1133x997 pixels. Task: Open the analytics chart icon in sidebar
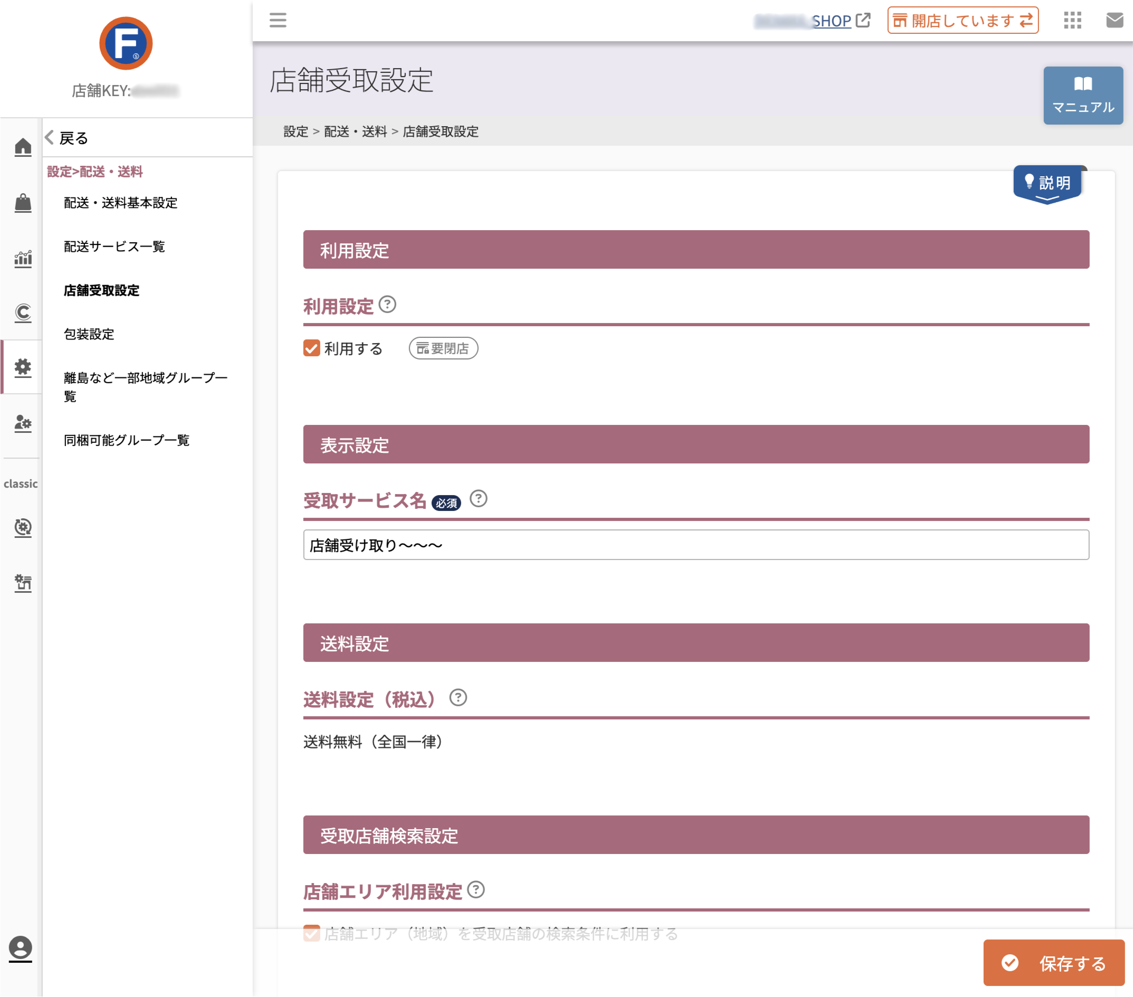click(x=23, y=259)
